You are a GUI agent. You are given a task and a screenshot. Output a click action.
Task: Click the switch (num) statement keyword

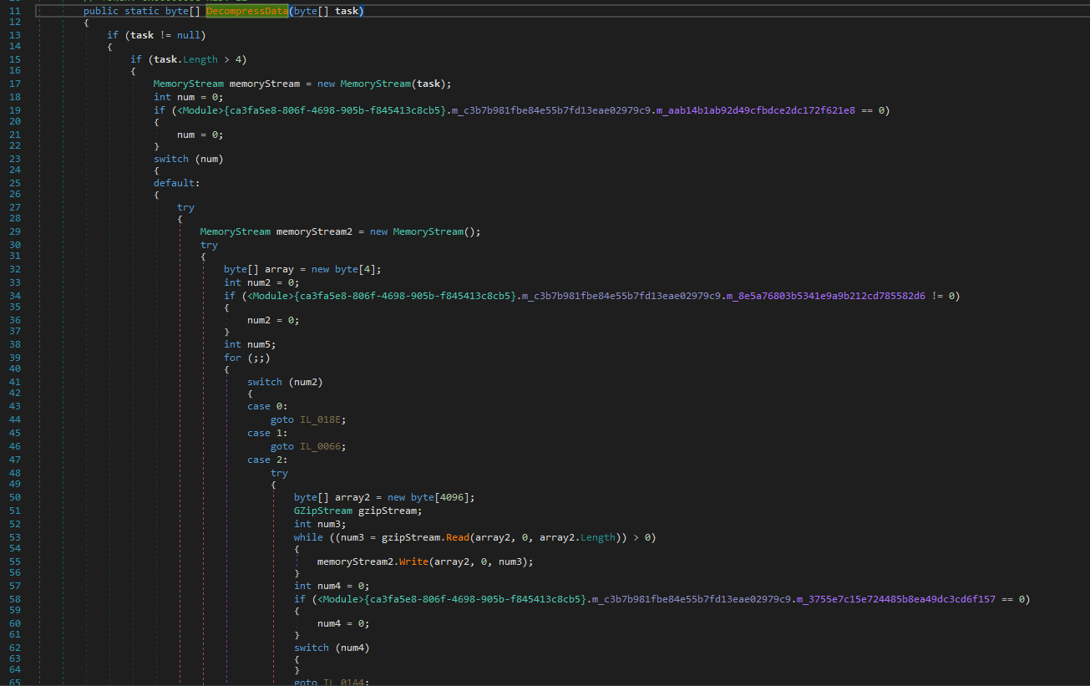171,159
